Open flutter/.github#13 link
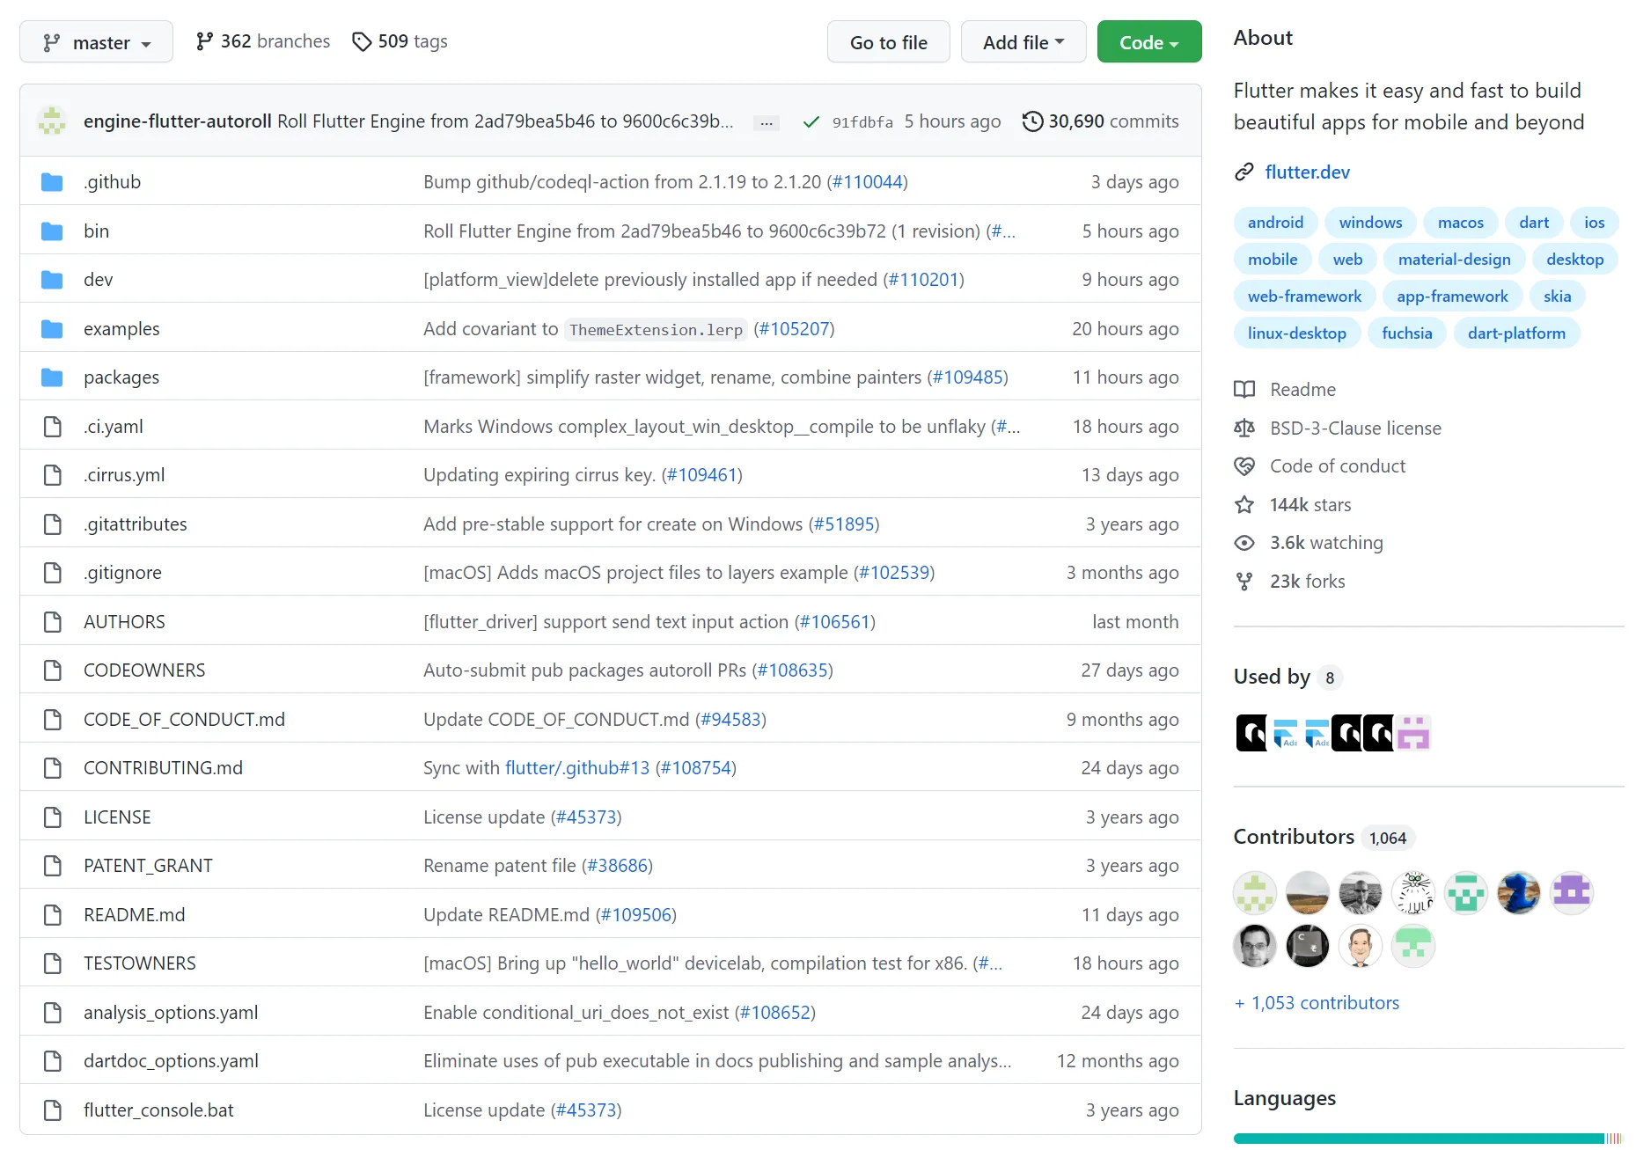The width and height of the screenshot is (1636, 1150). (577, 768)
